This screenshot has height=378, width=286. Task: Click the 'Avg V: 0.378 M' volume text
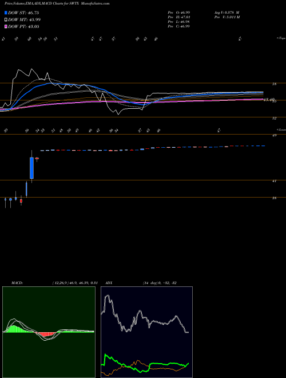point(227,13)
